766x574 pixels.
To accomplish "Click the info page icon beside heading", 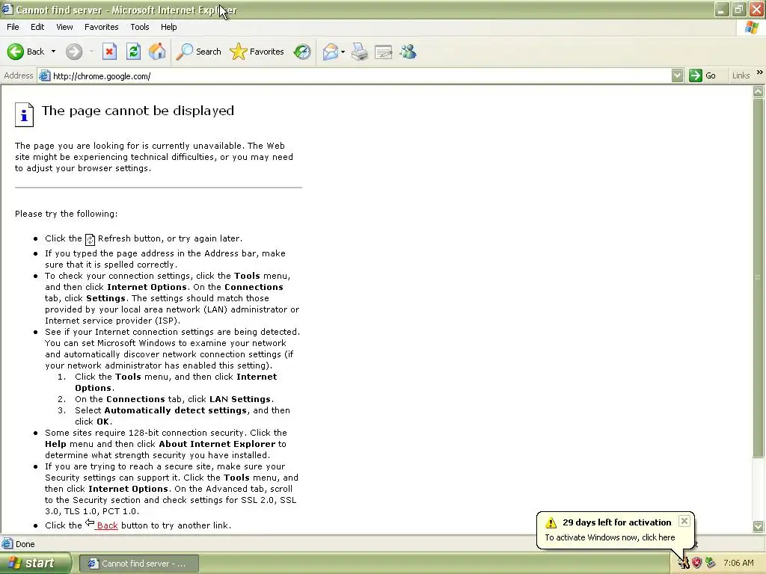I will (x=24, y=114).
